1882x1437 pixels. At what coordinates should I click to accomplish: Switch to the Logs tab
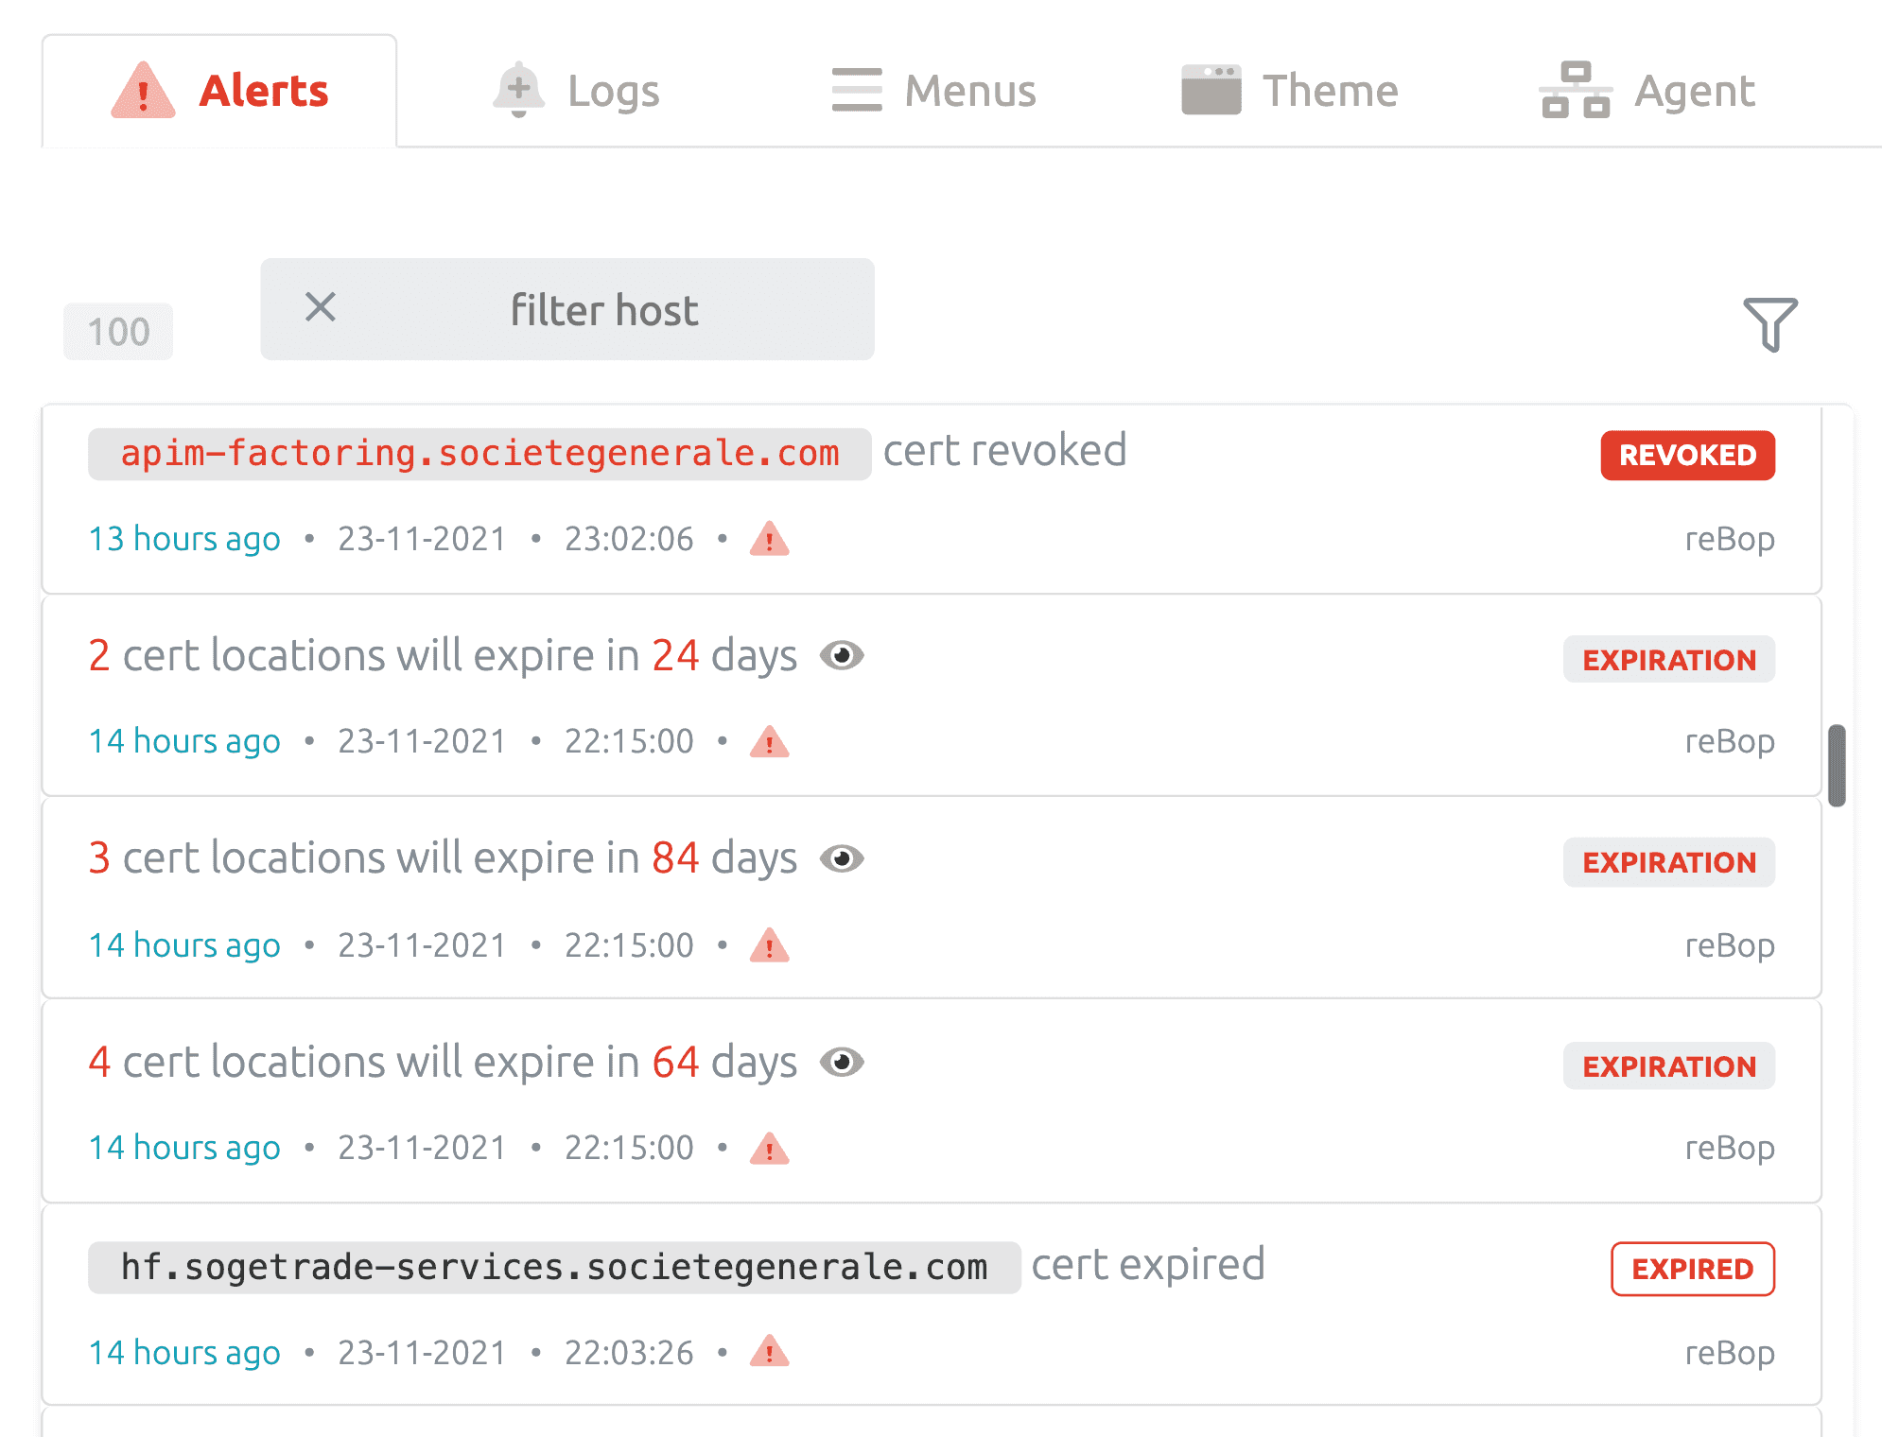(577, 91)
